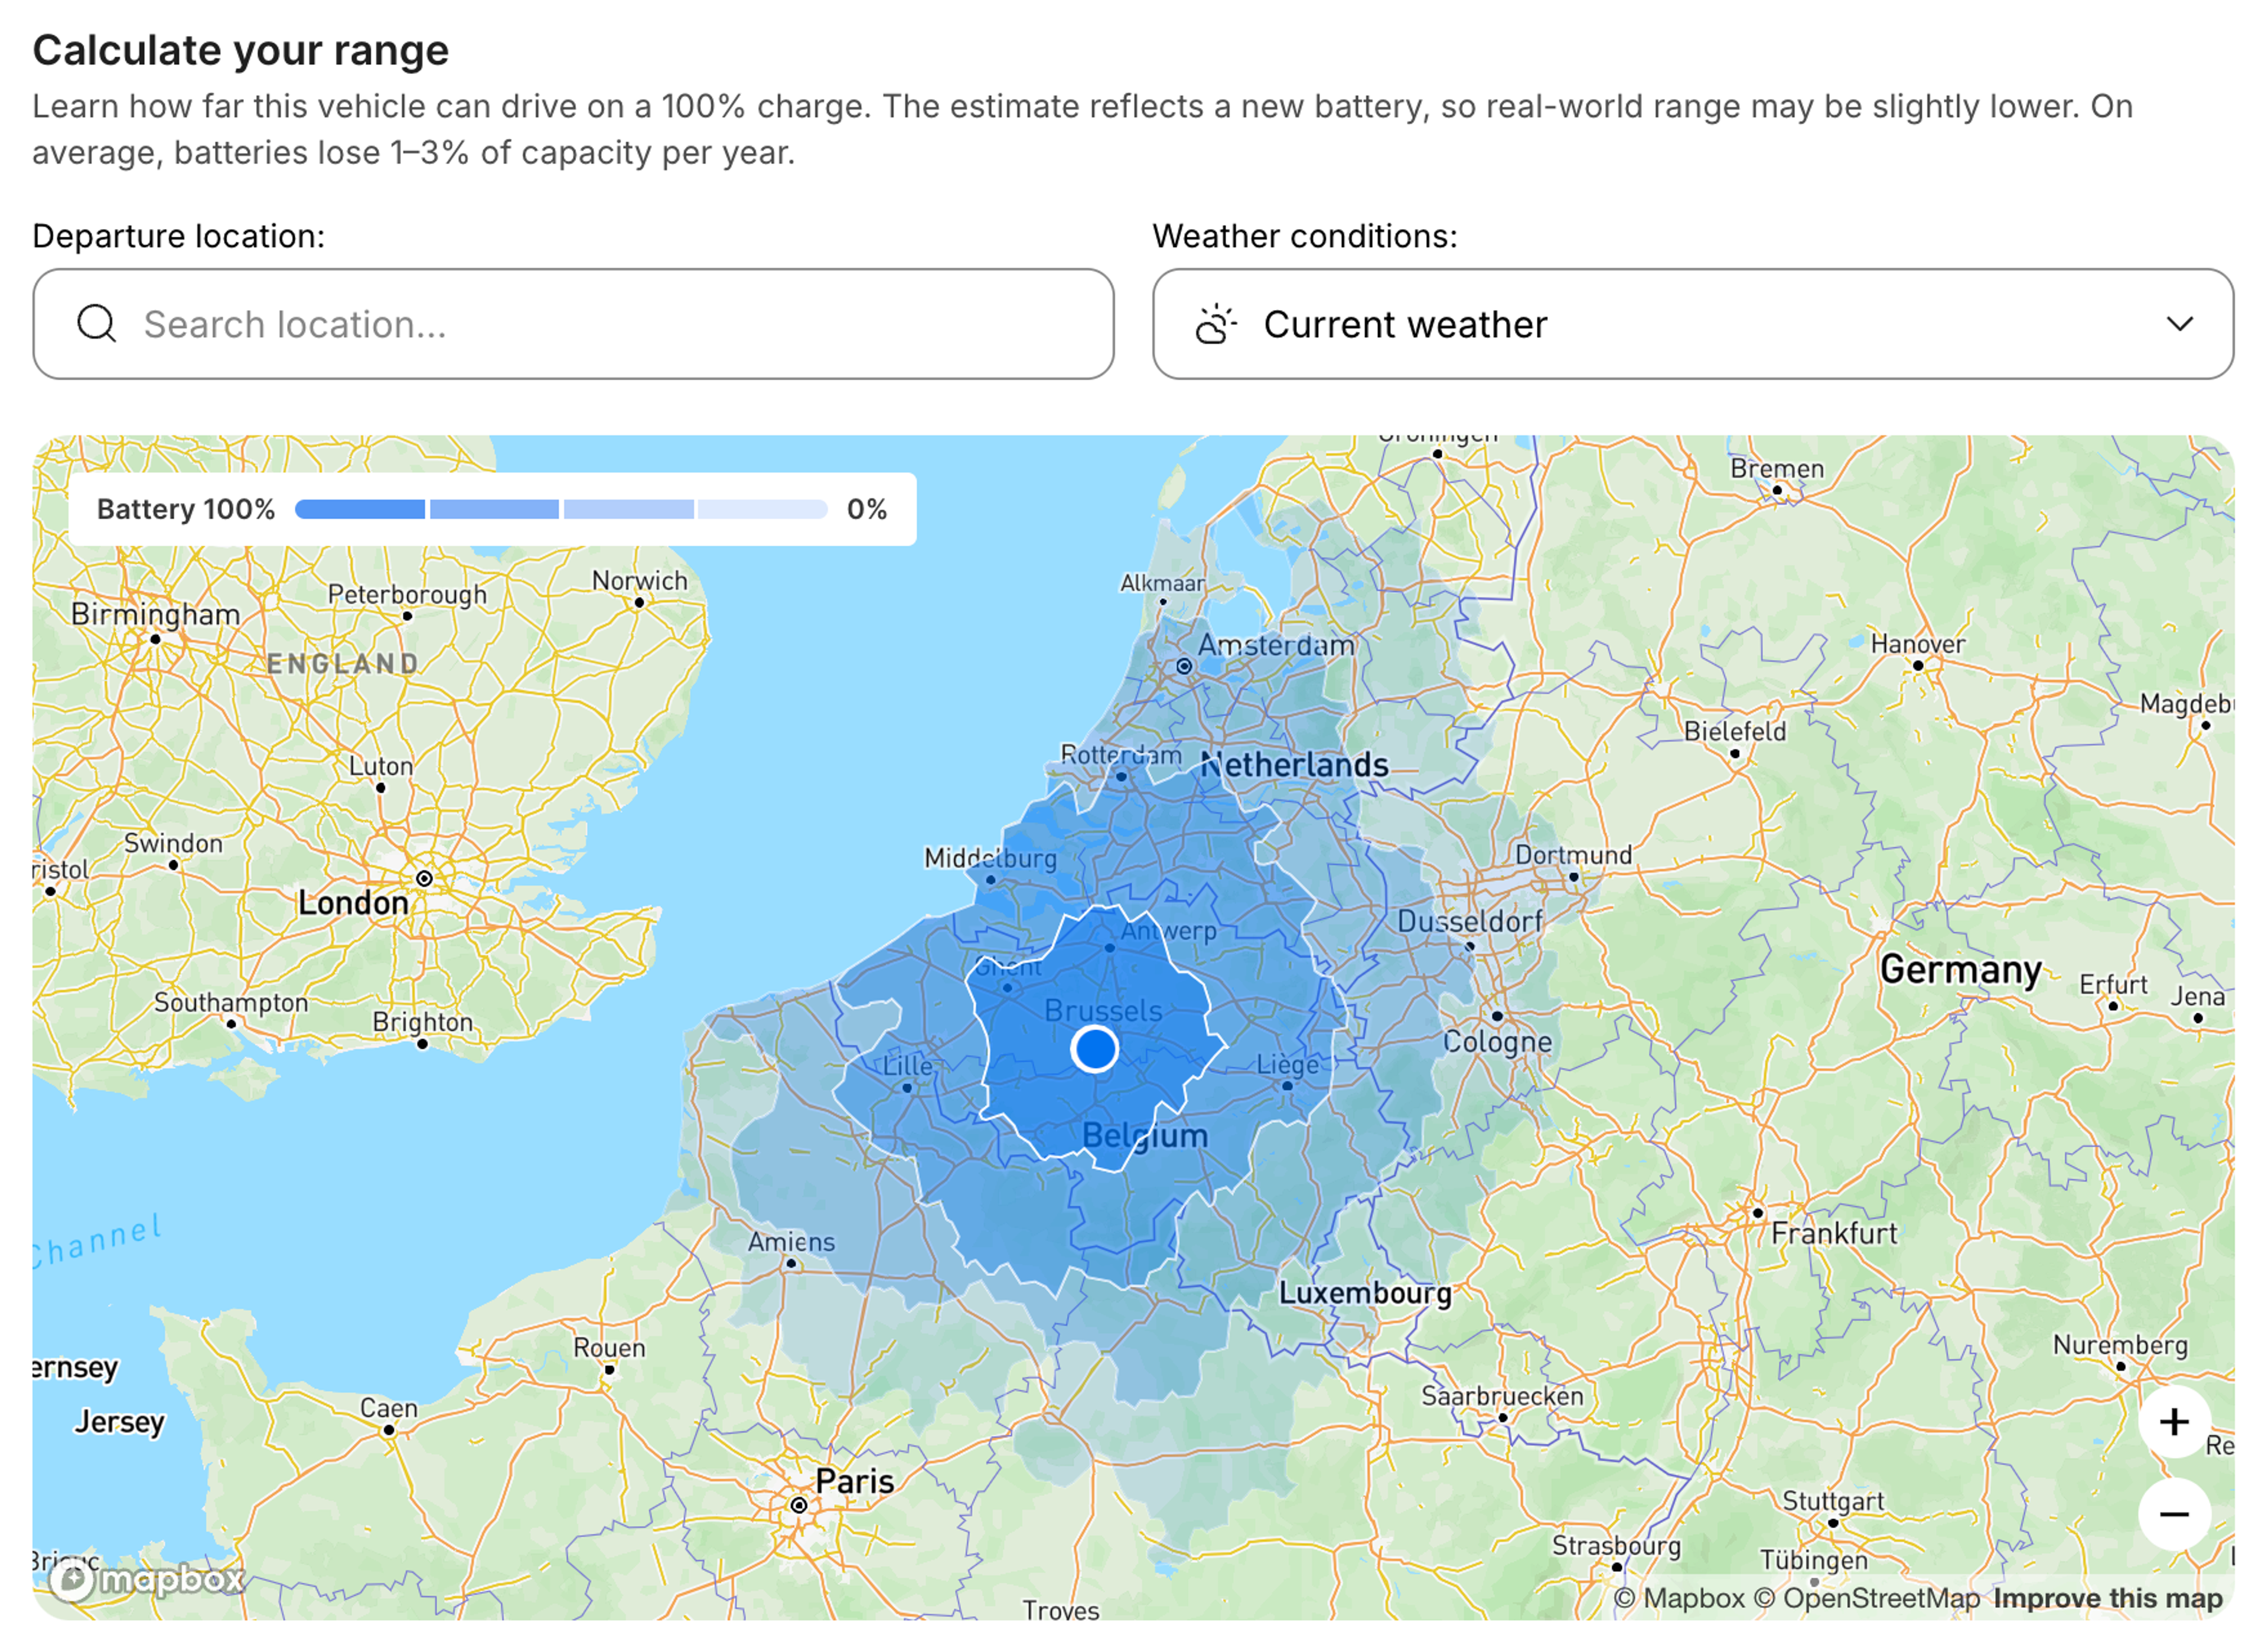This screenshot has height=1642, width=2268.
Task: Zoom in the map with plus button
Action: point(2173,1422)
